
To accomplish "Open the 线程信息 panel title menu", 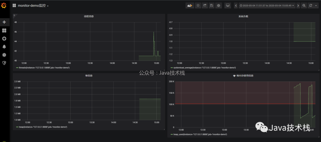I will (x=89, y=17).
